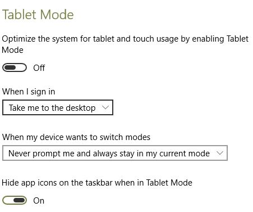Click the 'Take me to the desktop' text
Screen dimensions: 253x212
coord(52,108)
